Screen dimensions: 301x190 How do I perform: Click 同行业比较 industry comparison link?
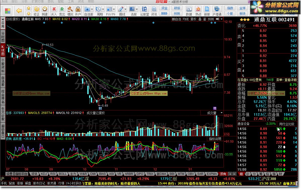pos(287,124)
